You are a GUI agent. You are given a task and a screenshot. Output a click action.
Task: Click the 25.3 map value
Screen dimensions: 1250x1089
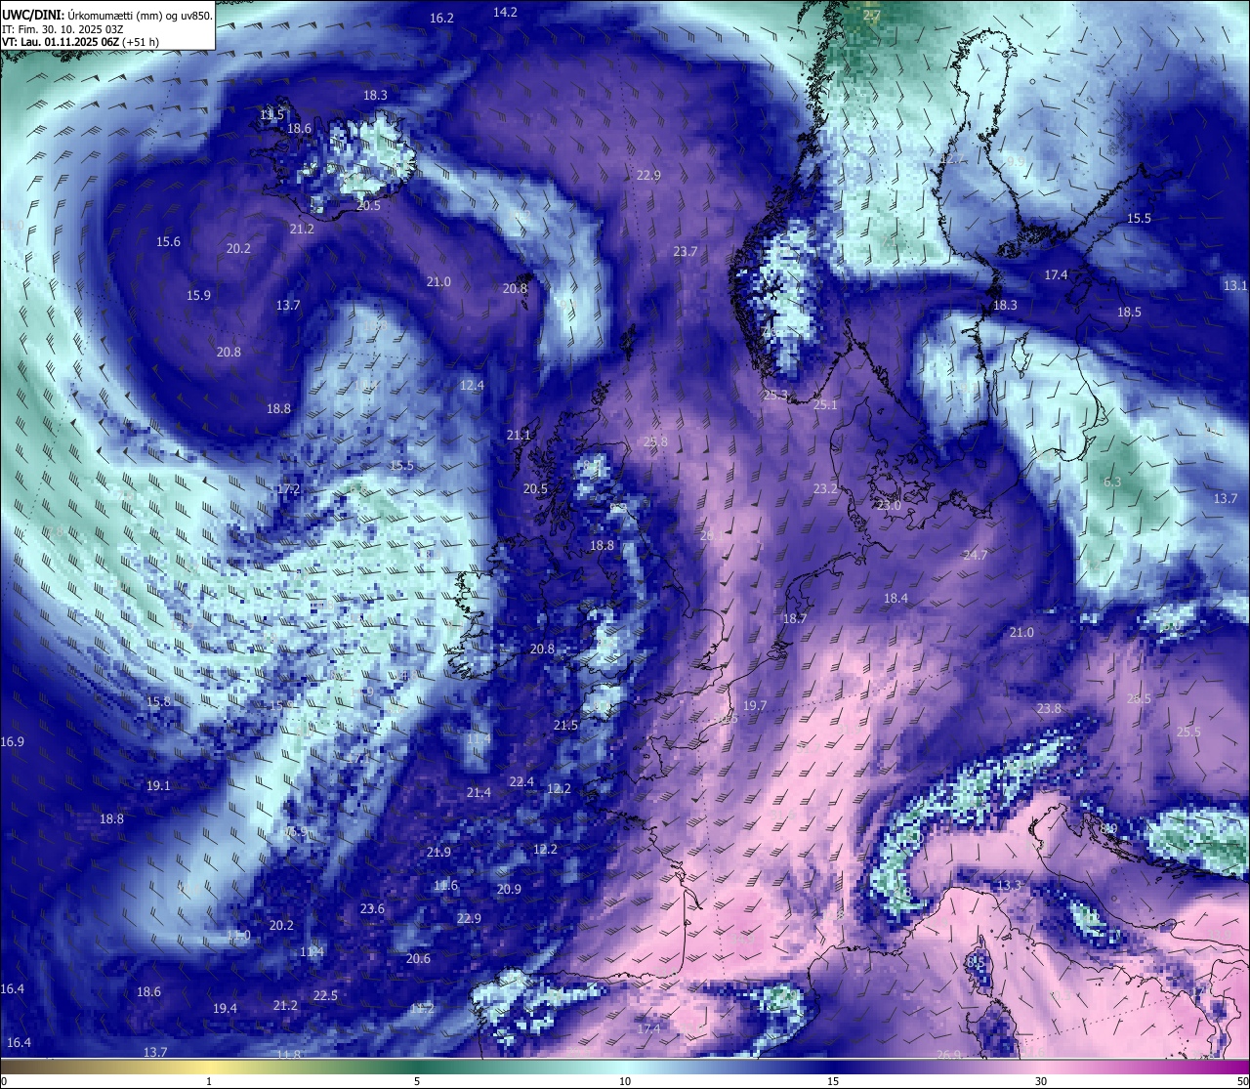[x=775, y=395]
